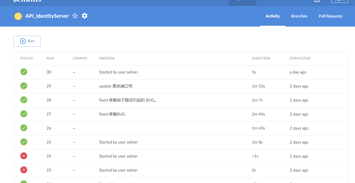Click the '<1s' duration cell
355x183 pixels.
tap(255, 156)
